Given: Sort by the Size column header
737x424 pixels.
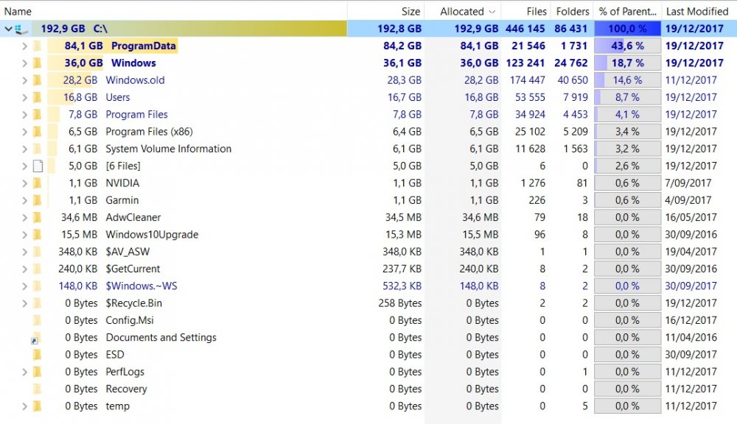Looking at the screenshot, I should (x=411, y=11).
